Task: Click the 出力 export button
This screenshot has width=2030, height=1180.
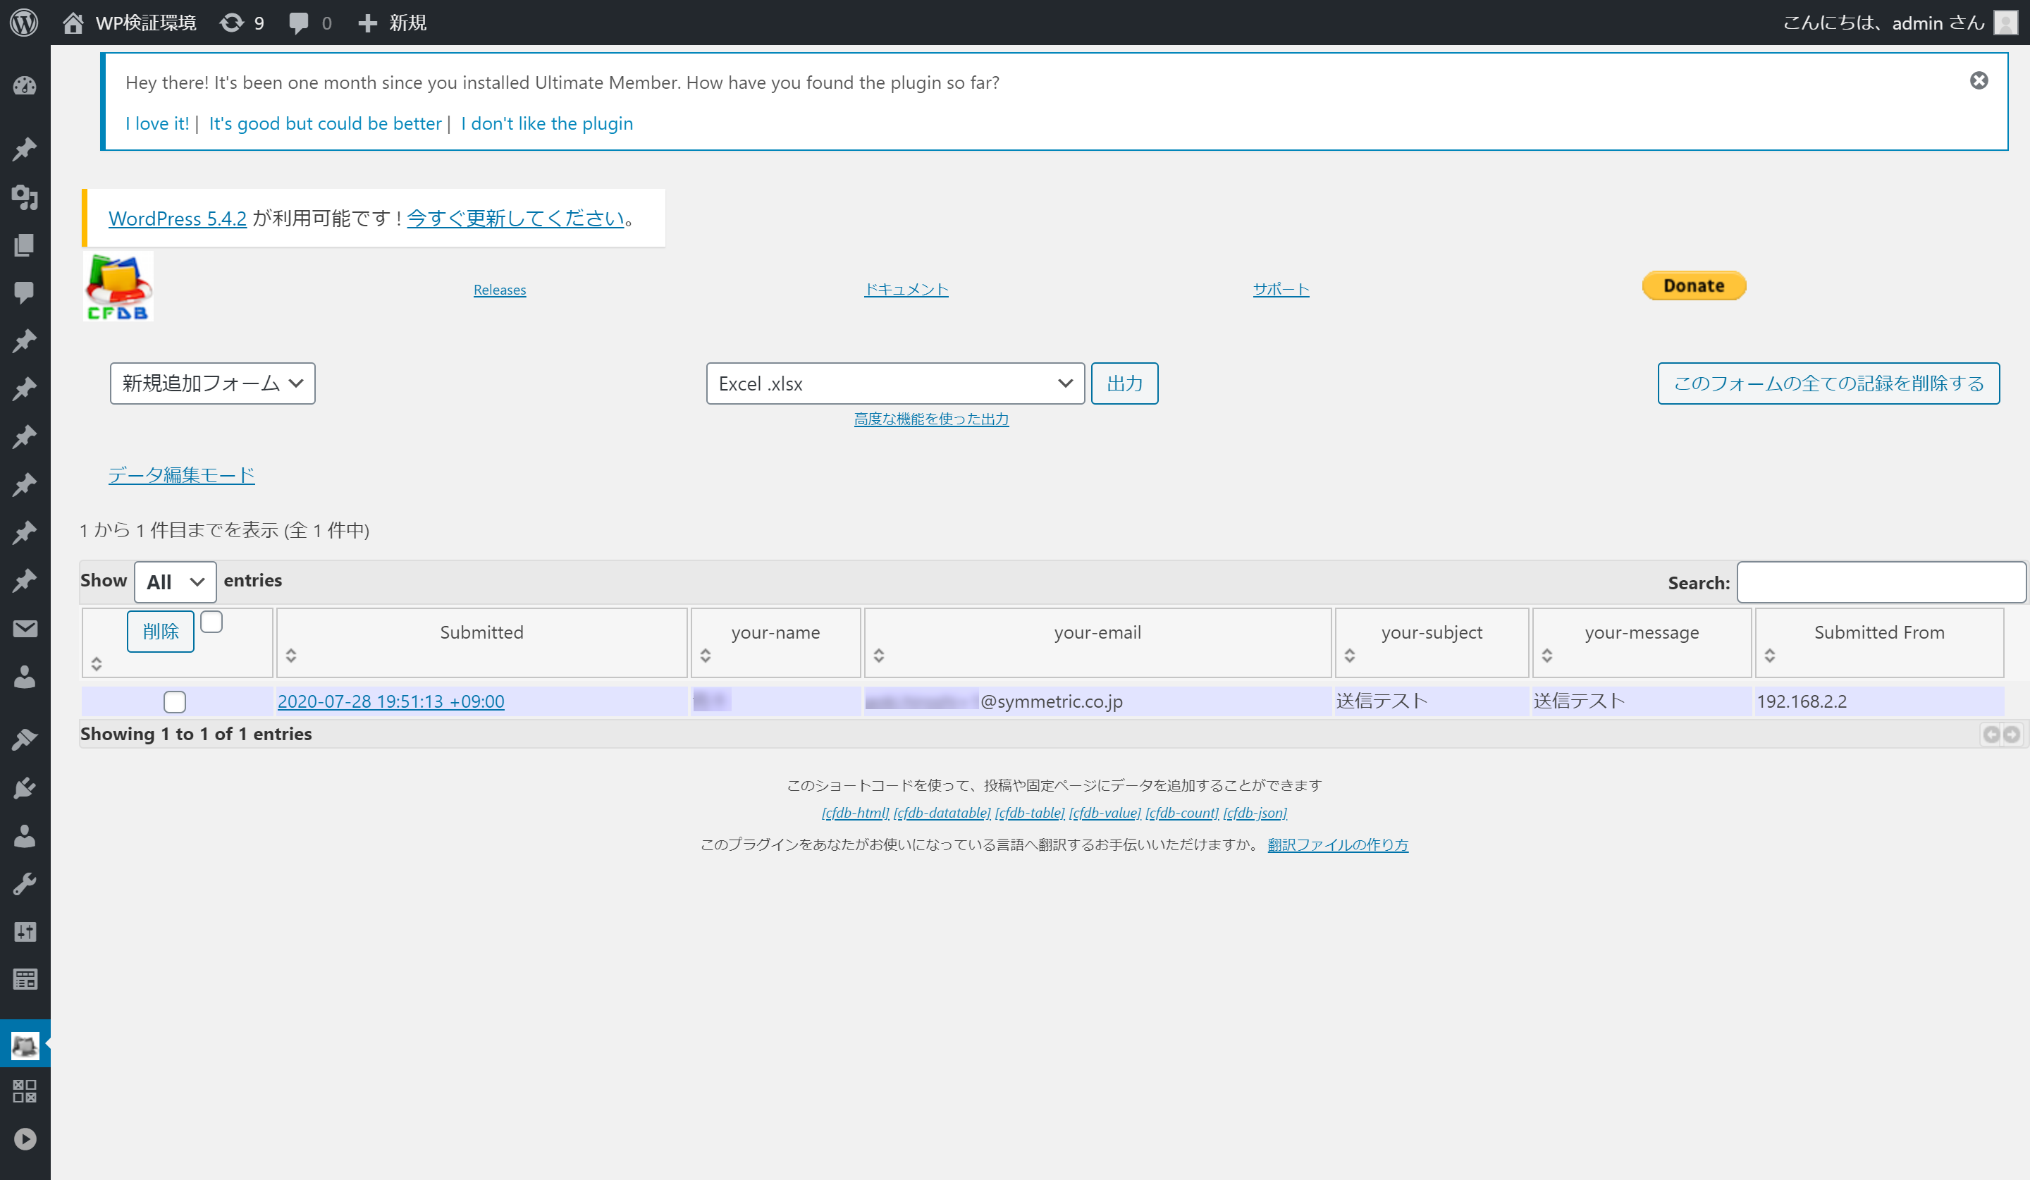Action: (x=1124, y=383)
